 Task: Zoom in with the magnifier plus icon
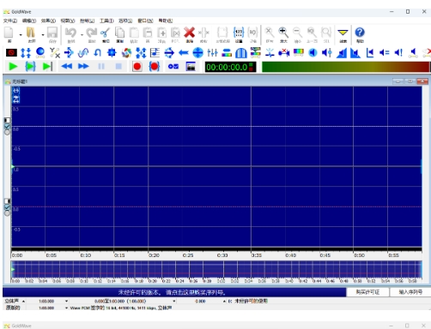point(283,33)
